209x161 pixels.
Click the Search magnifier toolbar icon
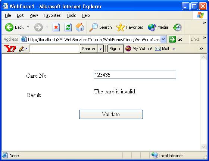[x=93, y=27]
